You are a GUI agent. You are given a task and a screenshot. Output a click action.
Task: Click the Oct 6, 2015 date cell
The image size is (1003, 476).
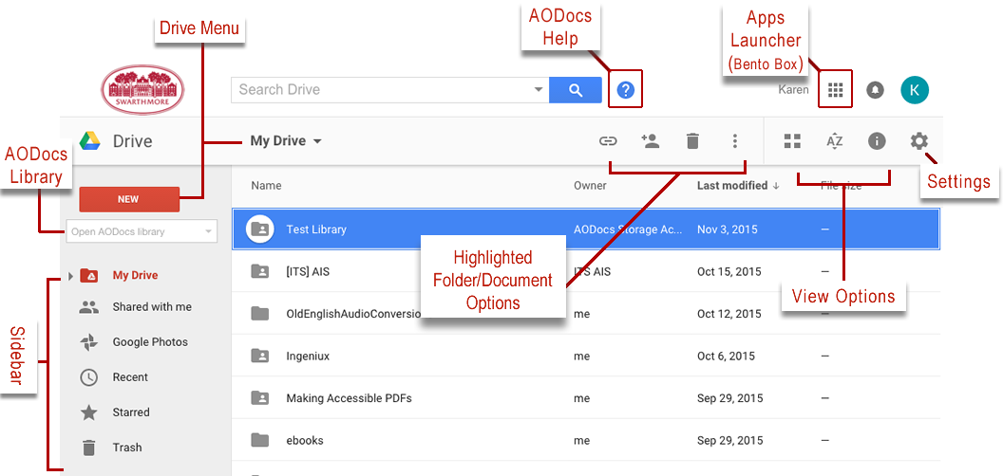(727, 356)
